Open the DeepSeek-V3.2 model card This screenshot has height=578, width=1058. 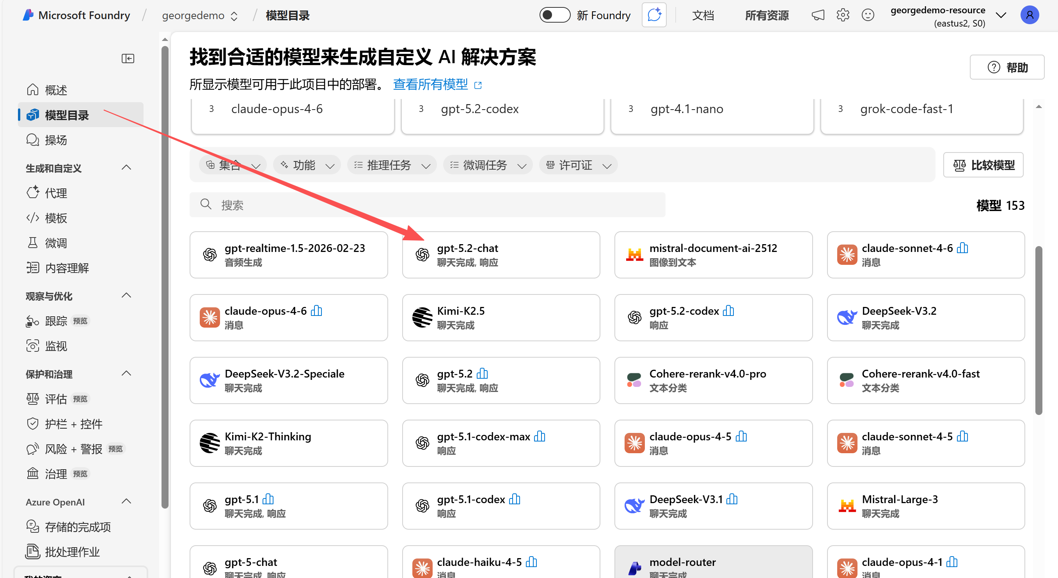[925, 317]
